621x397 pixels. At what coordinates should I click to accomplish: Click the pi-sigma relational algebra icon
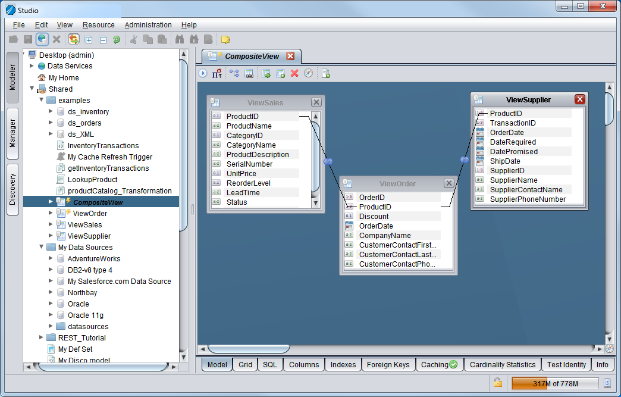coord(217,73)
